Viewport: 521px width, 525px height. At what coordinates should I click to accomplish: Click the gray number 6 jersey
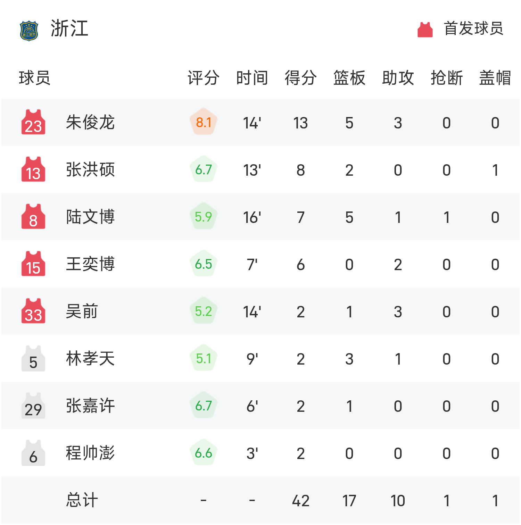33,453
